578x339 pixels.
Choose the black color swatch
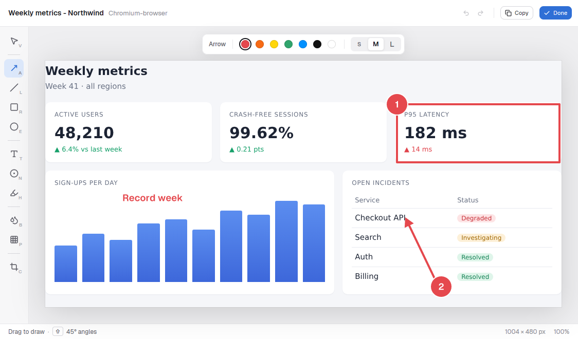pyautogui.click(x=317, y=44)
